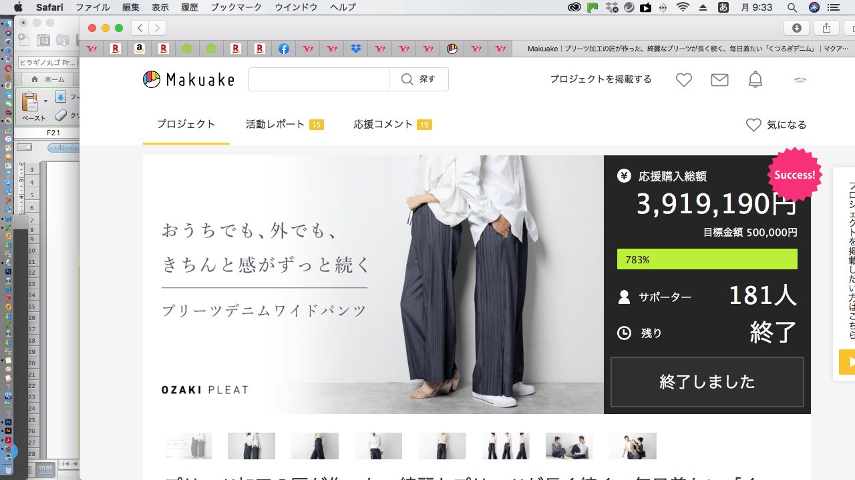Open notifications via the bell icon on Makuake
Viewport: 855px width, 480px height.
point(755,79)
